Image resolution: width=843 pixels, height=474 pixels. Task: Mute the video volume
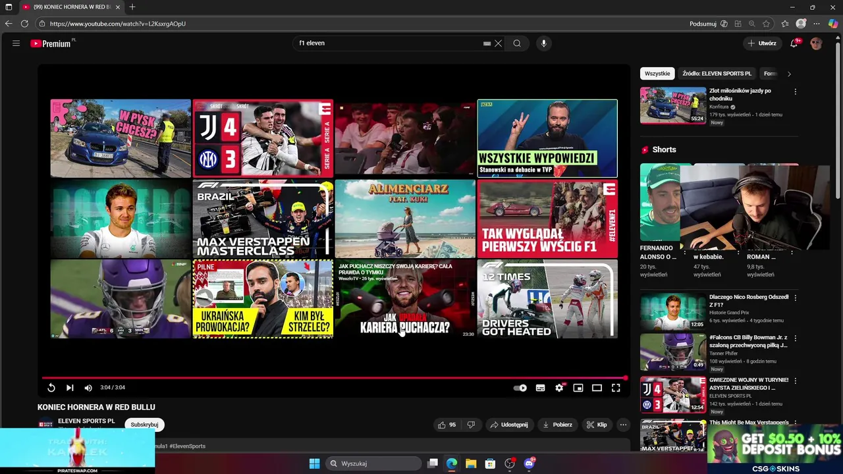[88, 388]
